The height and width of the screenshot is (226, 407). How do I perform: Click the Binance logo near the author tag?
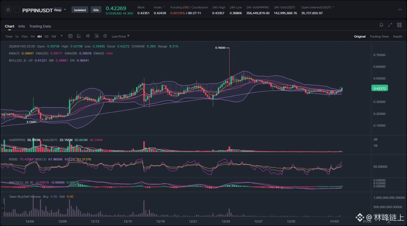(360, 218)
